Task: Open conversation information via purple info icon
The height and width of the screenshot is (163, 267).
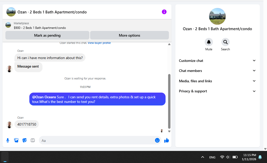Action: pyautogui.click(x=164, y=12)
